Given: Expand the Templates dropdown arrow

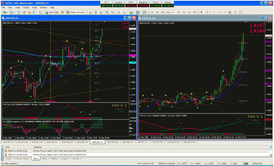Looking at the screenshot, I should 146,12.
